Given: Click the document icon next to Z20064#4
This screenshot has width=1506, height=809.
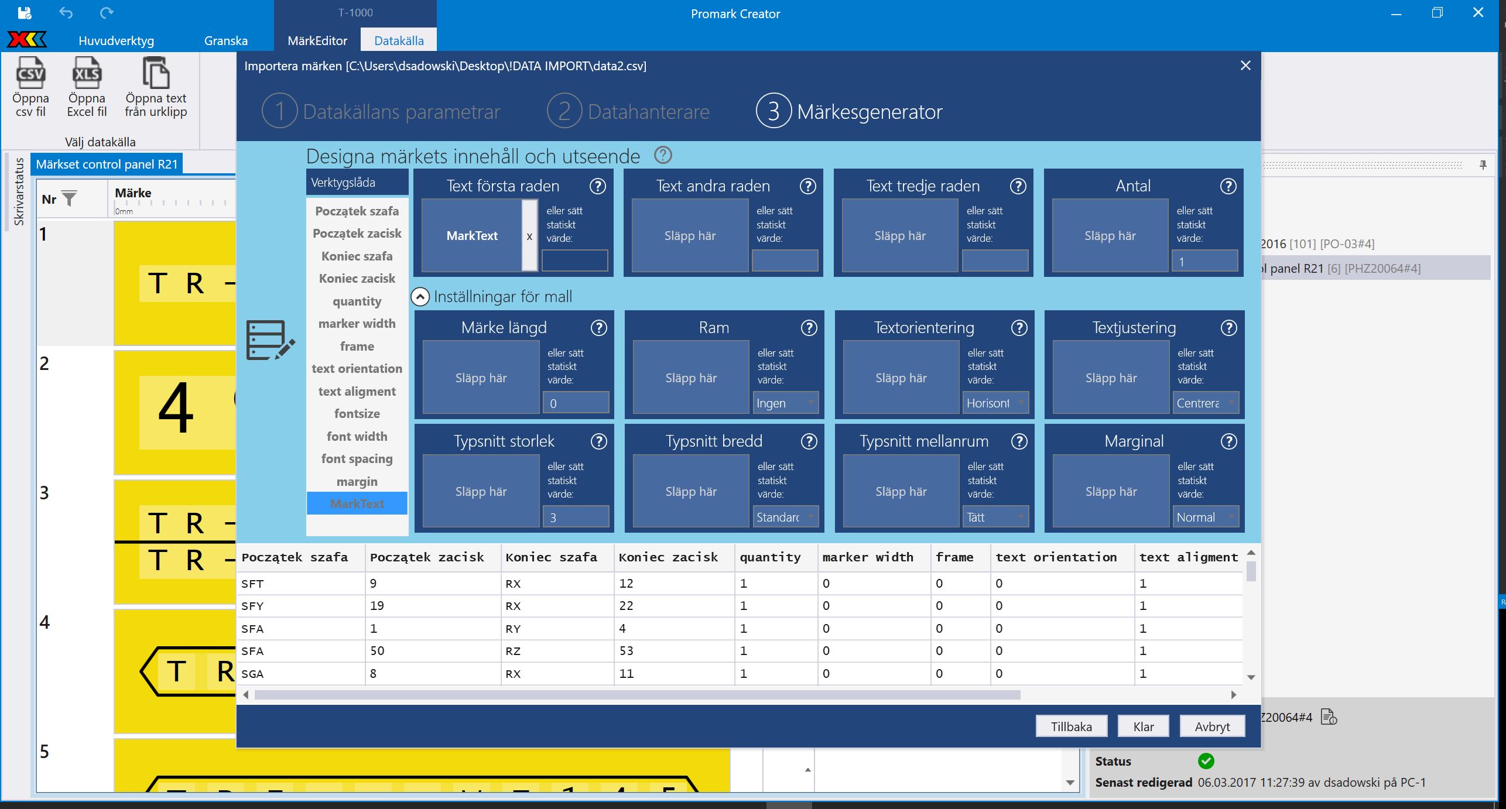Looking at the screenshot, I should (1329, 717).
